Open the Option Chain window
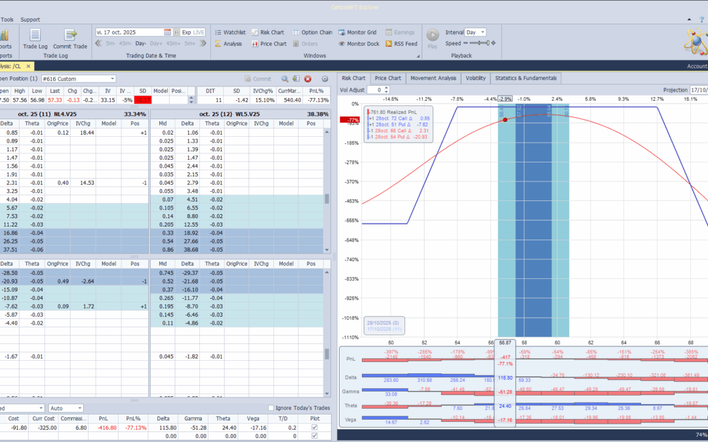 click(313, 33)
